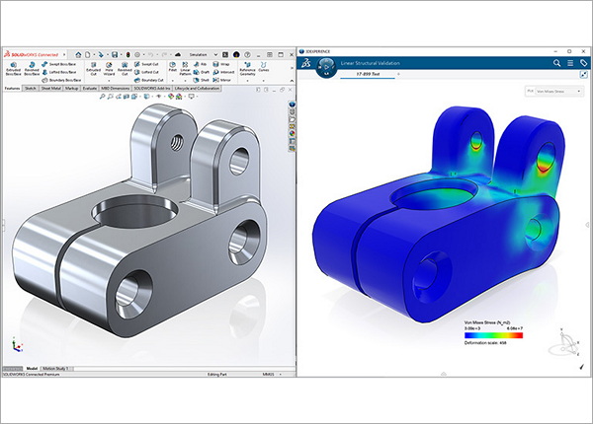The image size is (593, 424).
Task: Open the Hole Wizard tool
Action: [109, 69]
